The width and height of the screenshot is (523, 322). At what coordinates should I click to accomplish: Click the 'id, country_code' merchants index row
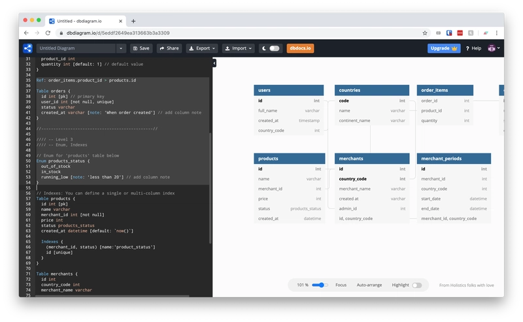tap(372, 219)
